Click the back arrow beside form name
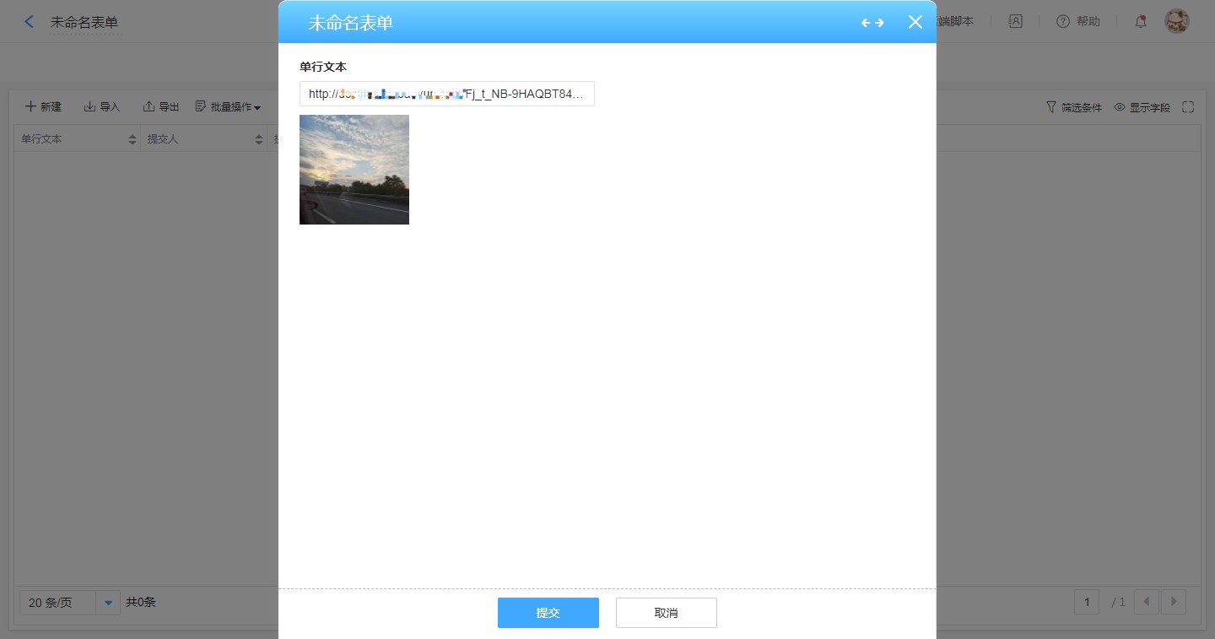This screenshot has width=1215, height=639. pyautogui.click(x=30, y=22)
